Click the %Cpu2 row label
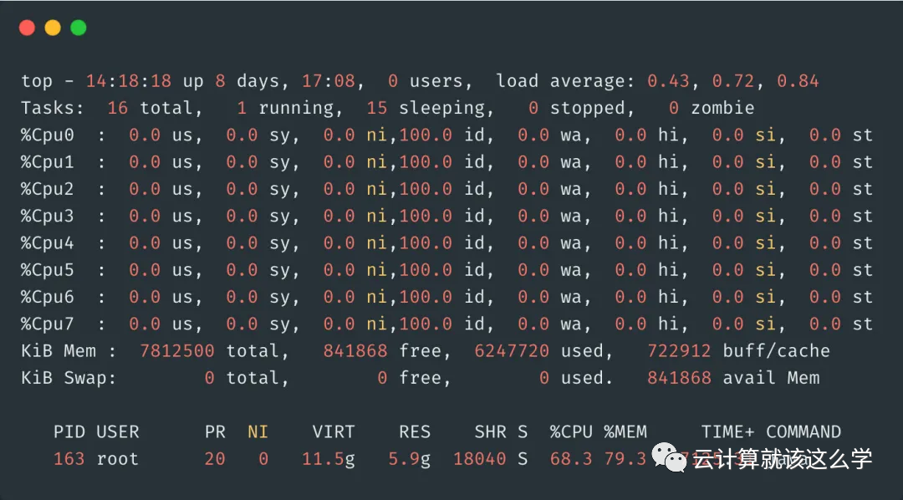The image size is (903, 500). [48, 189]
